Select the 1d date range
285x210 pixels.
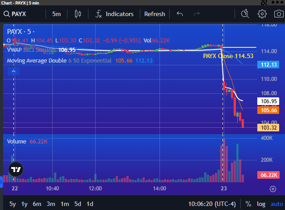click(x=90, y=204)
